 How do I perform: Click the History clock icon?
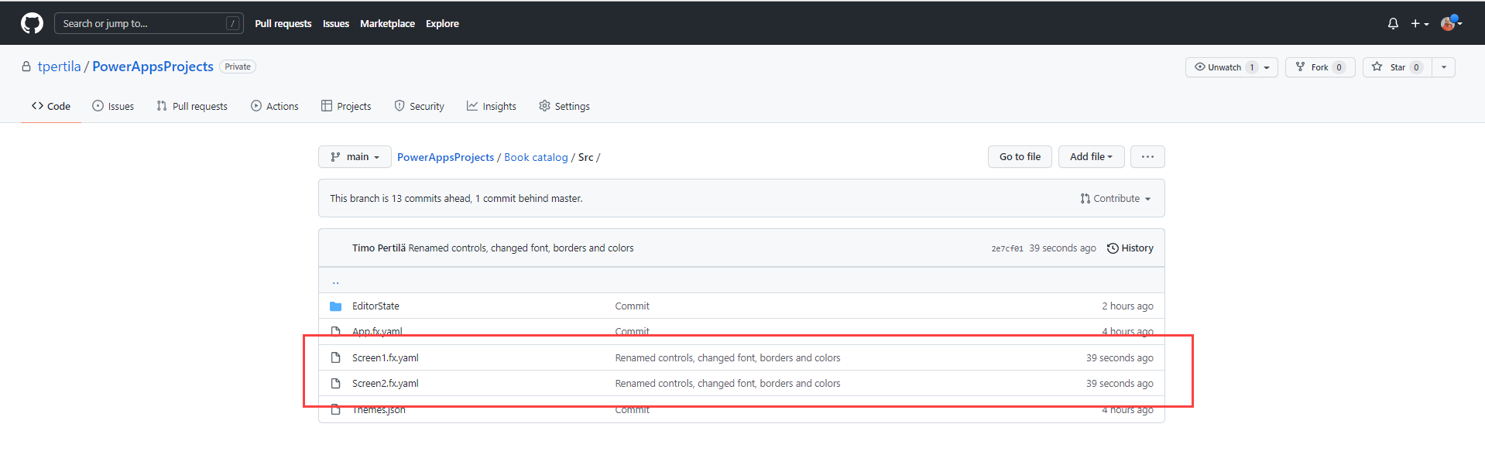[1113, 248]
